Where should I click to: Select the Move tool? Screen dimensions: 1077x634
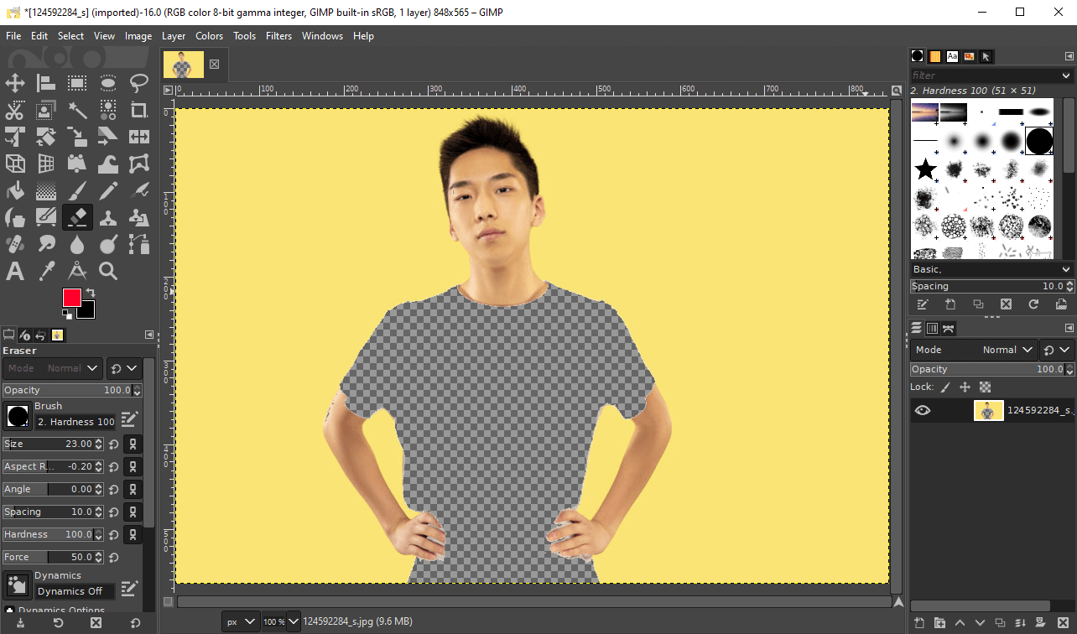click(x=15, y=83)
